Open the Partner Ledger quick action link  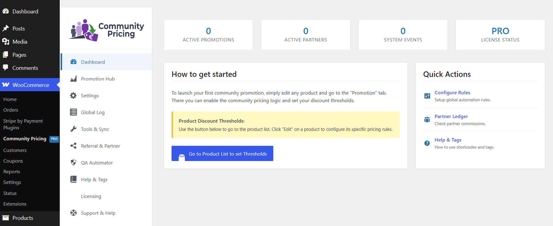[x=451, y=116]
